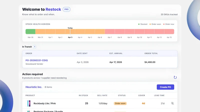Click the Order soon legend entry
This screenshot has width=200, height=112.
coord(155,24)
